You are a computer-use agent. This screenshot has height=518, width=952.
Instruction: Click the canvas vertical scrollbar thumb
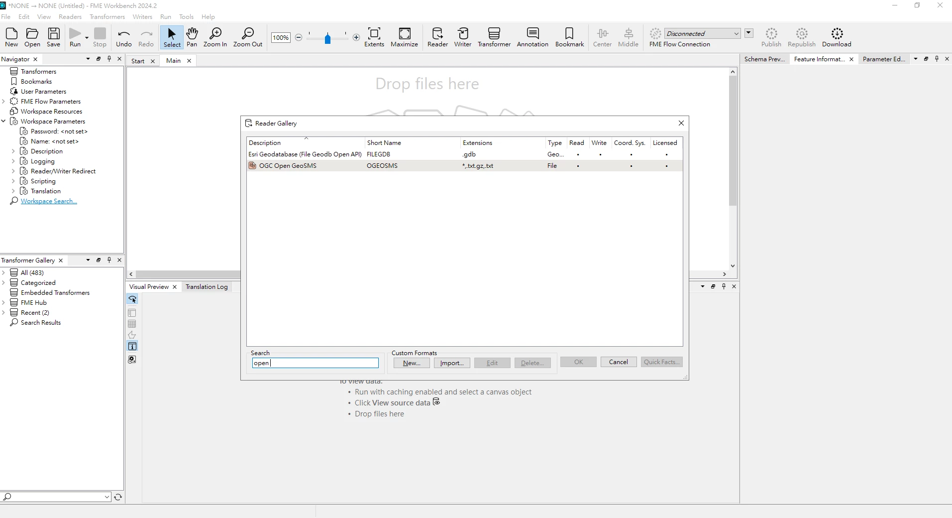pos(733,140)
